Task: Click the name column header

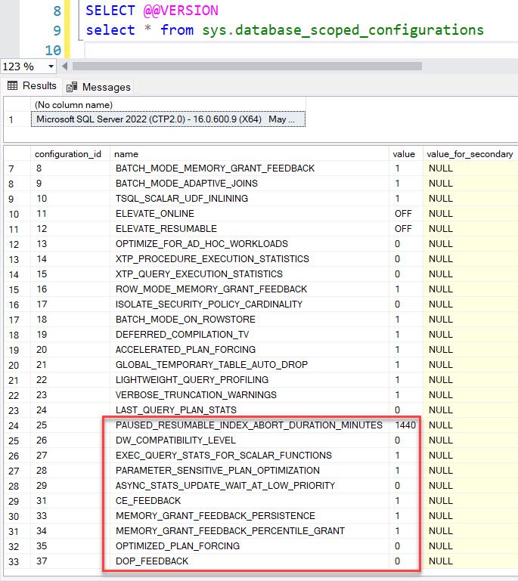Action: (250, 154)
